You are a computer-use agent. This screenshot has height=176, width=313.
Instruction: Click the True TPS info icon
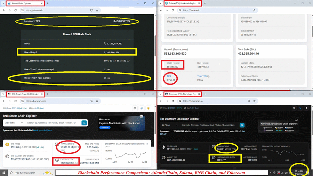(208, 76)
